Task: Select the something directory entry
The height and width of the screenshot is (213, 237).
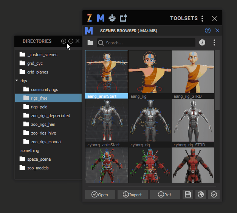Action: (48, 150)
